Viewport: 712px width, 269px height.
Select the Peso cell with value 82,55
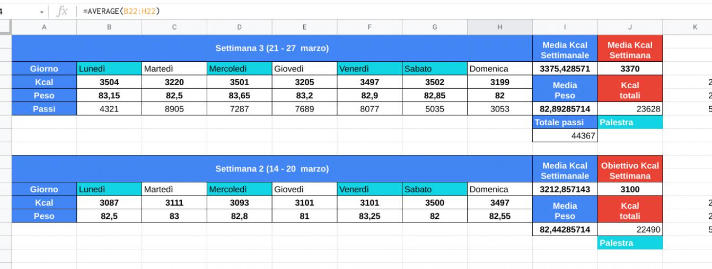[499, 216]
